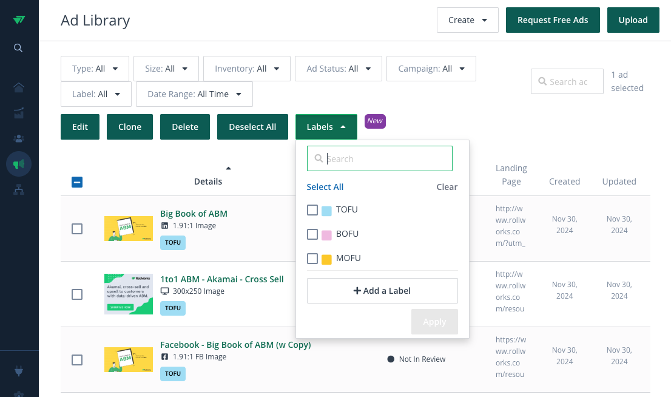Click the Add a Label button
The width and height of the screenshot is (671, 397).
tap(382, 291)
